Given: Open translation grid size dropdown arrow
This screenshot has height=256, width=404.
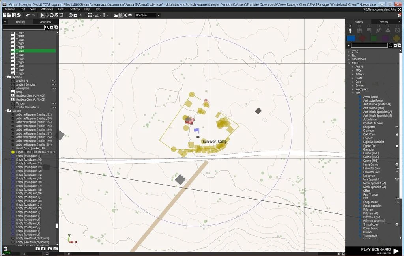Looking at the screenshot, I should coord(93,15).
